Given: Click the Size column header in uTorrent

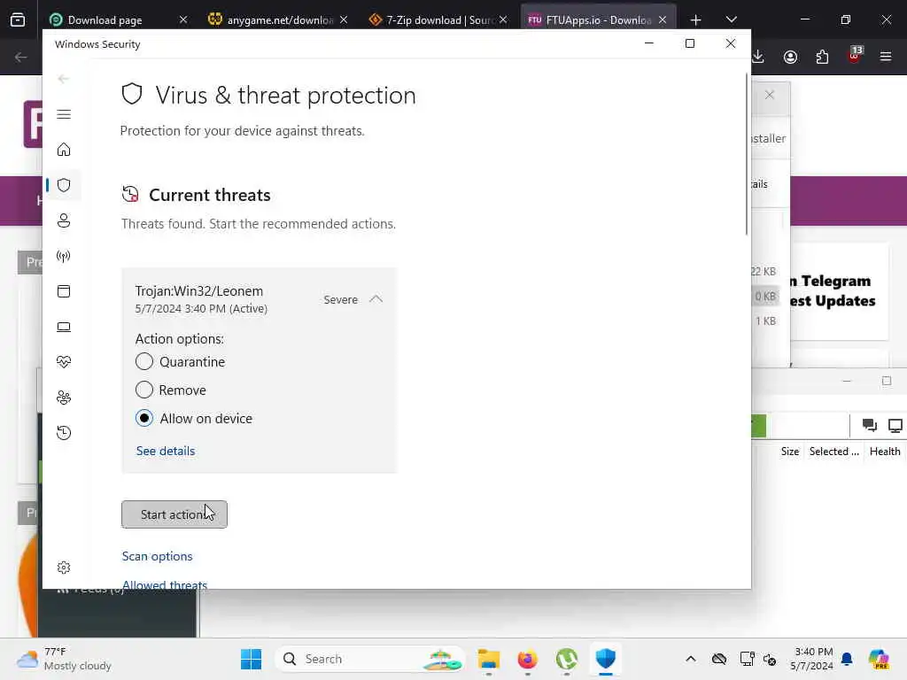Looking at the screenshot, I should [x=789, y=452].
